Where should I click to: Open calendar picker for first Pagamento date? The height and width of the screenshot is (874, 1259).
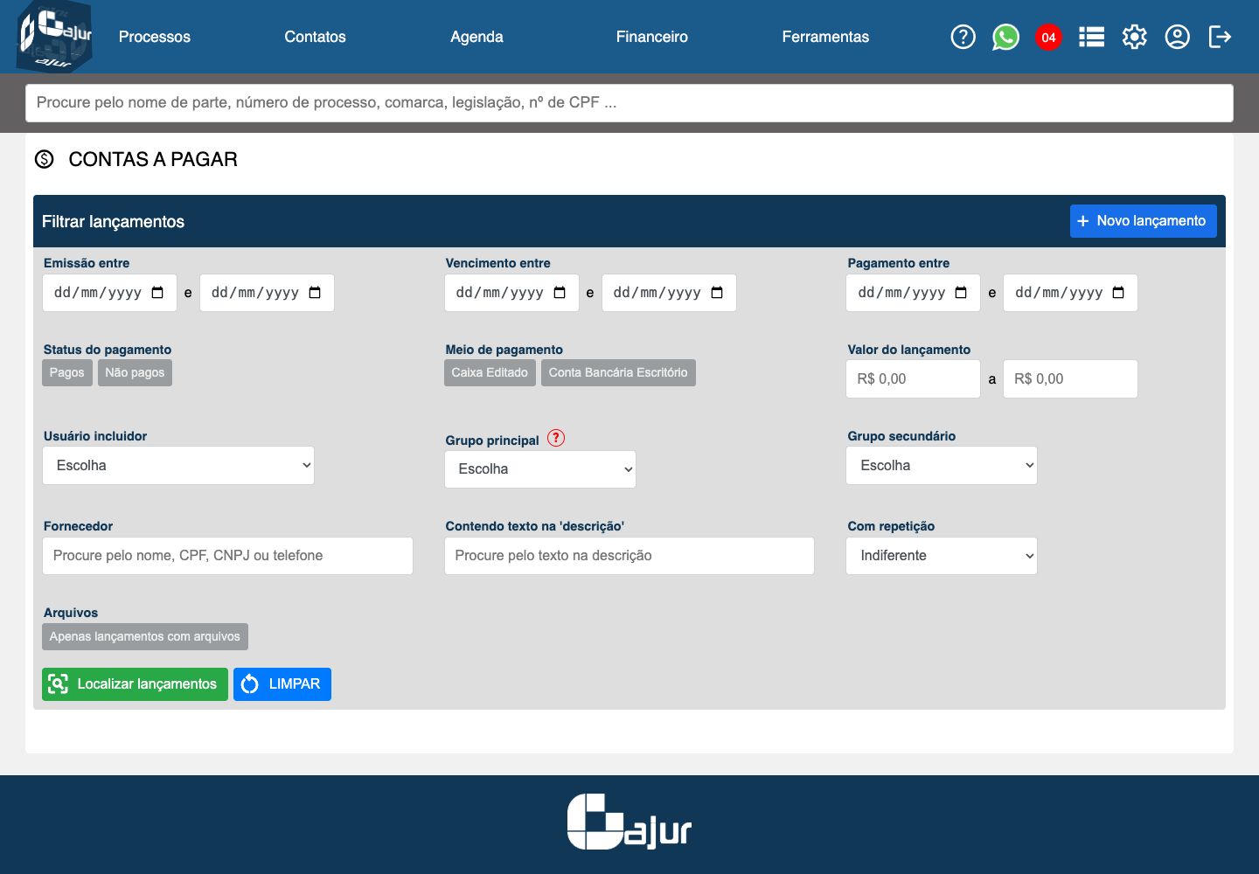coord(961,293)
